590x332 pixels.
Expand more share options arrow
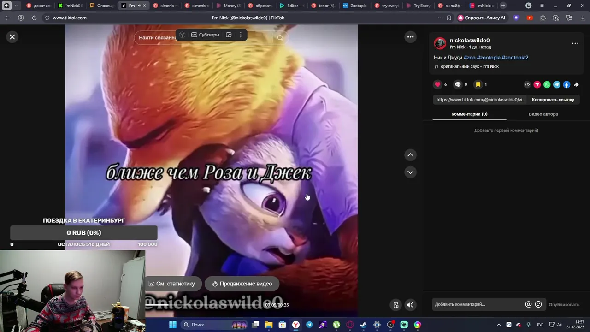click(x=576, y=84)
